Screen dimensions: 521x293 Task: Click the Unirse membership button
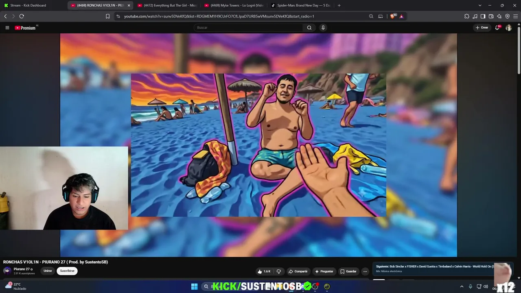(x=48, y=271)
